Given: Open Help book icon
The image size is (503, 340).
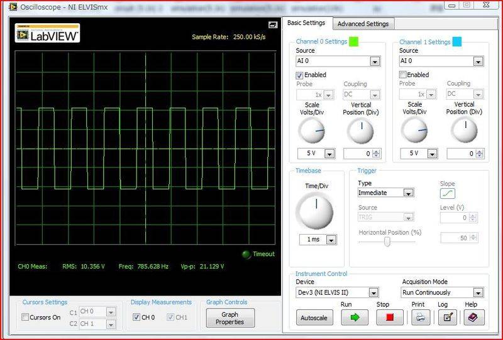Looking at the screenshot, I should [473, 317].
